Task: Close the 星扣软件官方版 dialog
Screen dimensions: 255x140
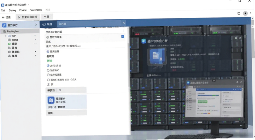Action: [240, 38]
